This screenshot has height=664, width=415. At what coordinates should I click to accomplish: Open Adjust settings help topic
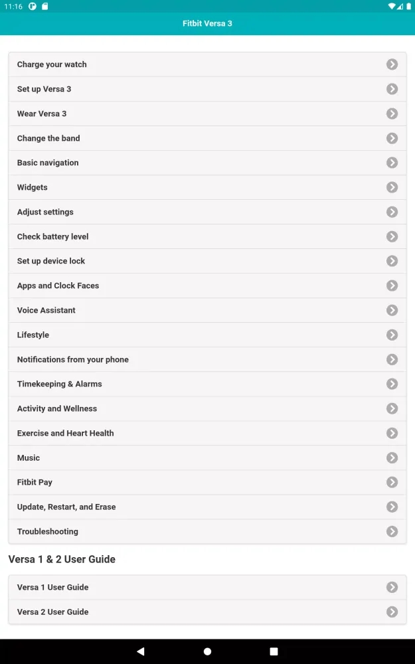[45, 212]
